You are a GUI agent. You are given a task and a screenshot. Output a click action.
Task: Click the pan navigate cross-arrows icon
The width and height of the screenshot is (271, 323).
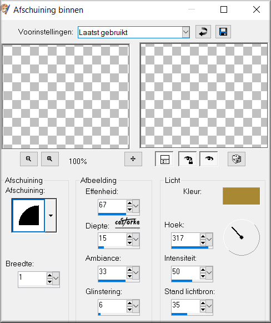click(x=133, y=159)
